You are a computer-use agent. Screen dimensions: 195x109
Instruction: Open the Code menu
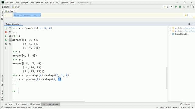coord(32,2)
